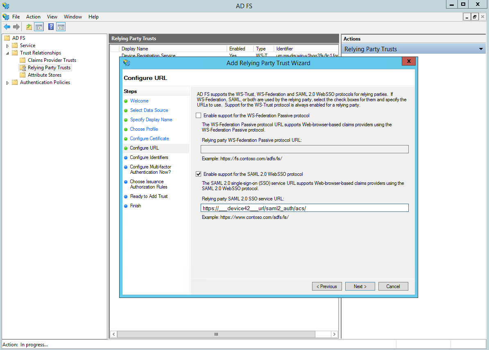The image size is (489, 350).
Task: Open the View menu
Action: (52, 17)
